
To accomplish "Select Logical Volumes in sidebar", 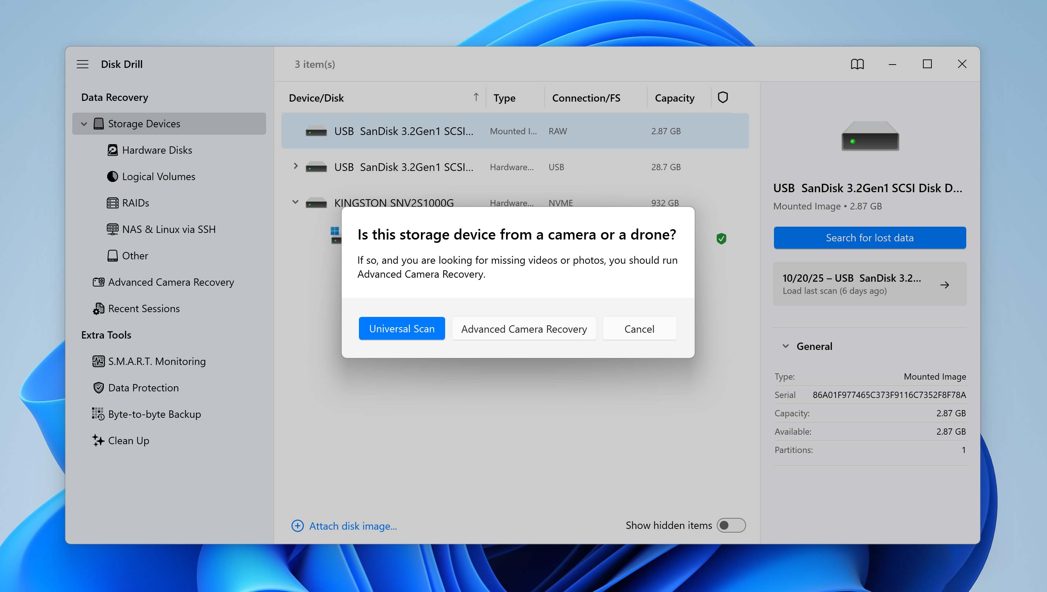I will point(159,176).
